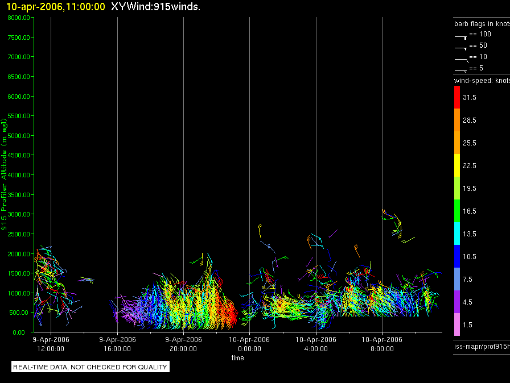Click the purple 4.5 knots color swatch
510x383 pixels.
coord(457,302)
